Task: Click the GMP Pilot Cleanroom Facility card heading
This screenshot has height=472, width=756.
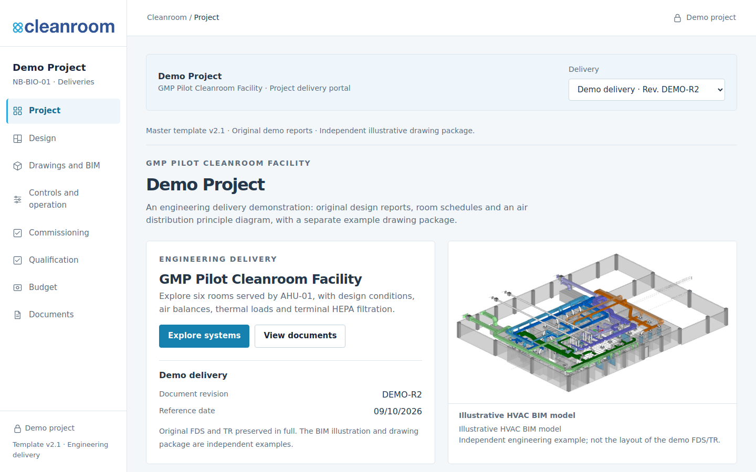Action: (x=260, y=279)
